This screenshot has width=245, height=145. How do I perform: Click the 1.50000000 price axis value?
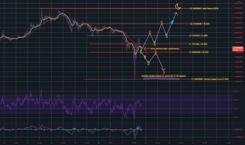pos(238,57)
